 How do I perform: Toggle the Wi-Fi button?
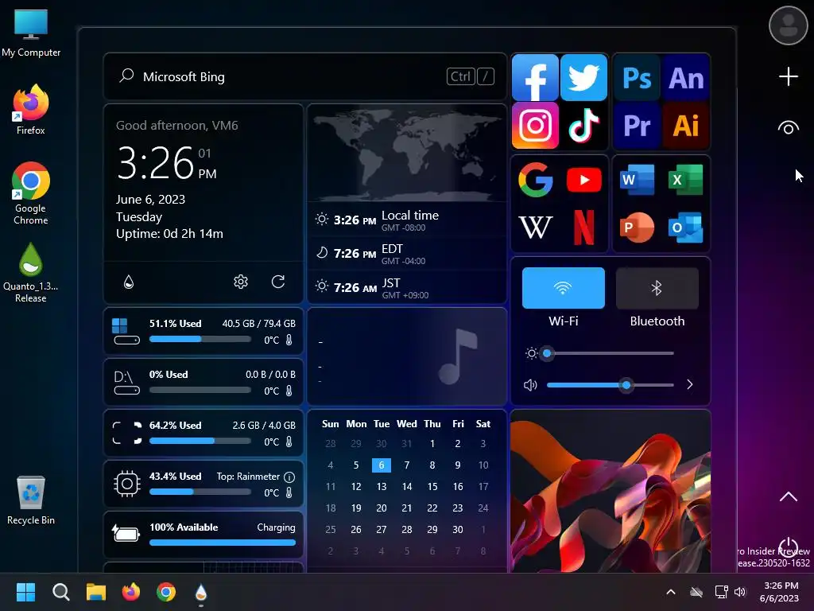tap(564, 288)
